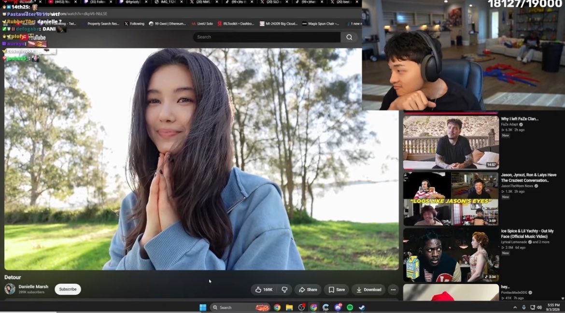Open the X 'Following' bookmark
Viewport: 565px width, 313px height.
click(134, 24)
